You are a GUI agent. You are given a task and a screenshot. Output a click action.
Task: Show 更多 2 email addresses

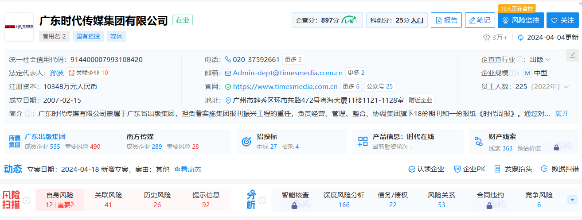pos(356,73)
